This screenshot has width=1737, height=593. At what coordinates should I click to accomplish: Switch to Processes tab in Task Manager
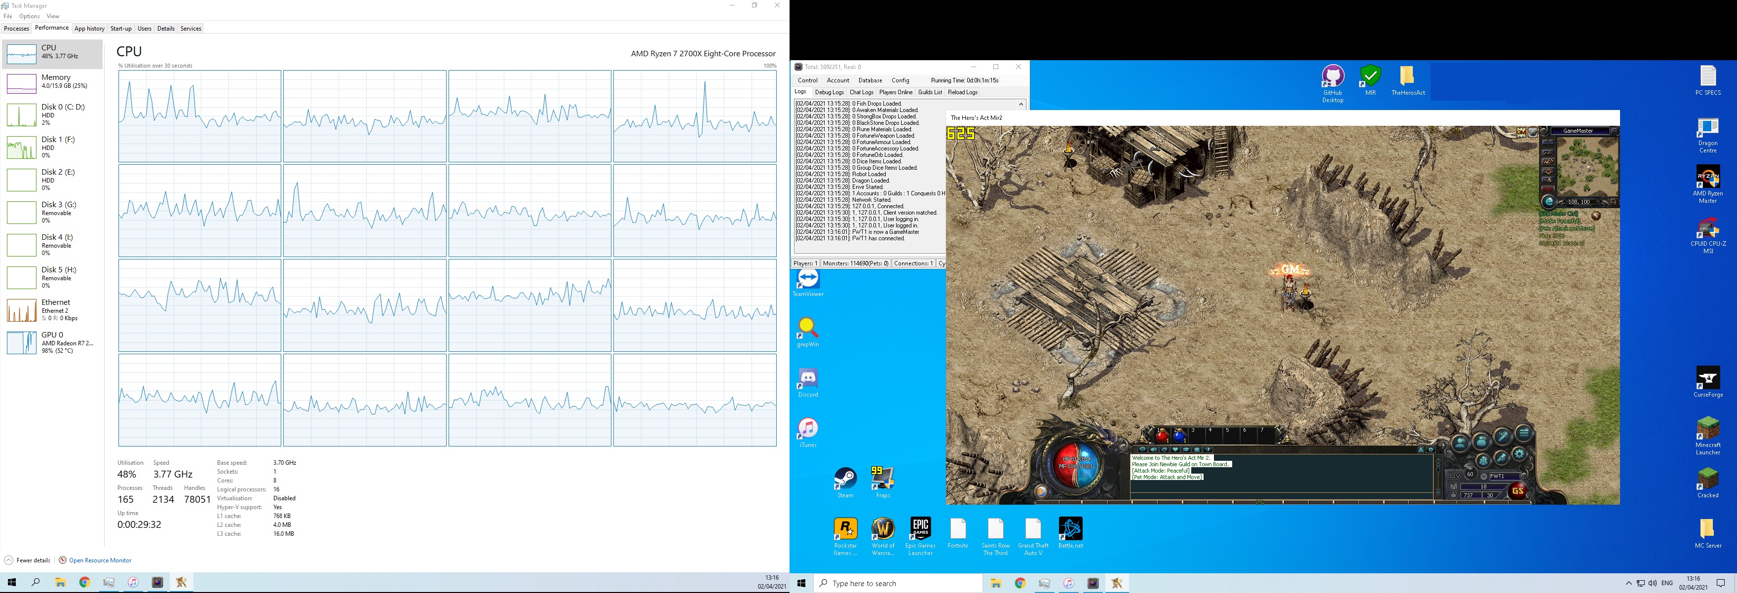tap(16, 28)
